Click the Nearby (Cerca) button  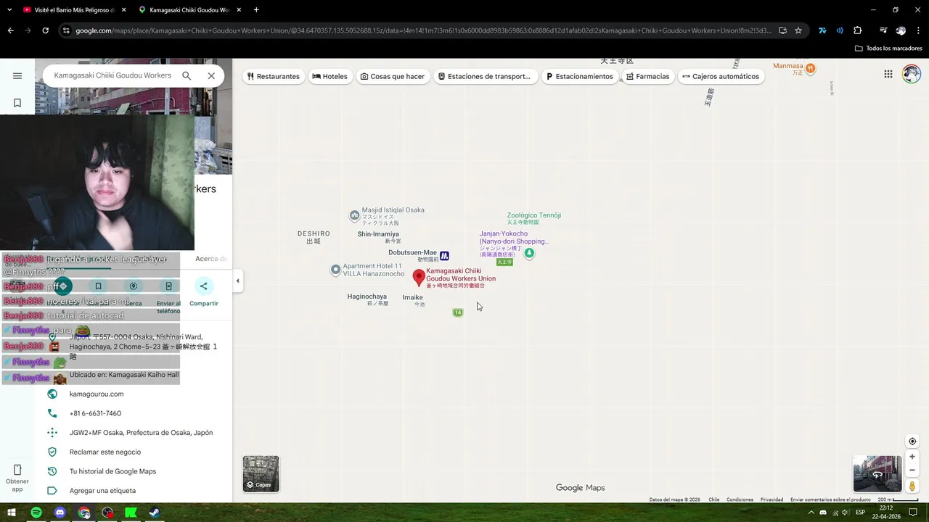pos(134,286)
